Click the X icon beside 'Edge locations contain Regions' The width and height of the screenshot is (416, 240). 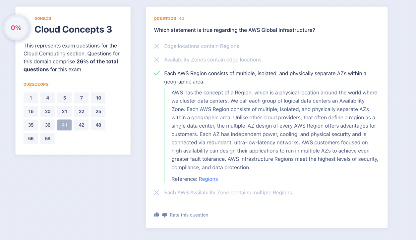pos(157,46)
